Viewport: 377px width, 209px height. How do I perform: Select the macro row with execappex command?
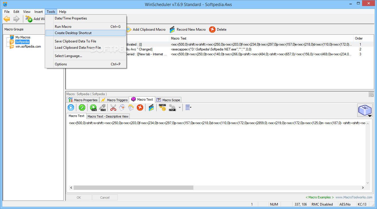220,49
